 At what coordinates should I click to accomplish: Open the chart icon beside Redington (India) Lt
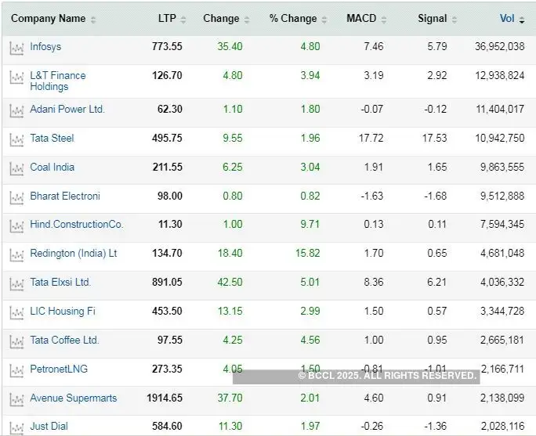(16, 255)
